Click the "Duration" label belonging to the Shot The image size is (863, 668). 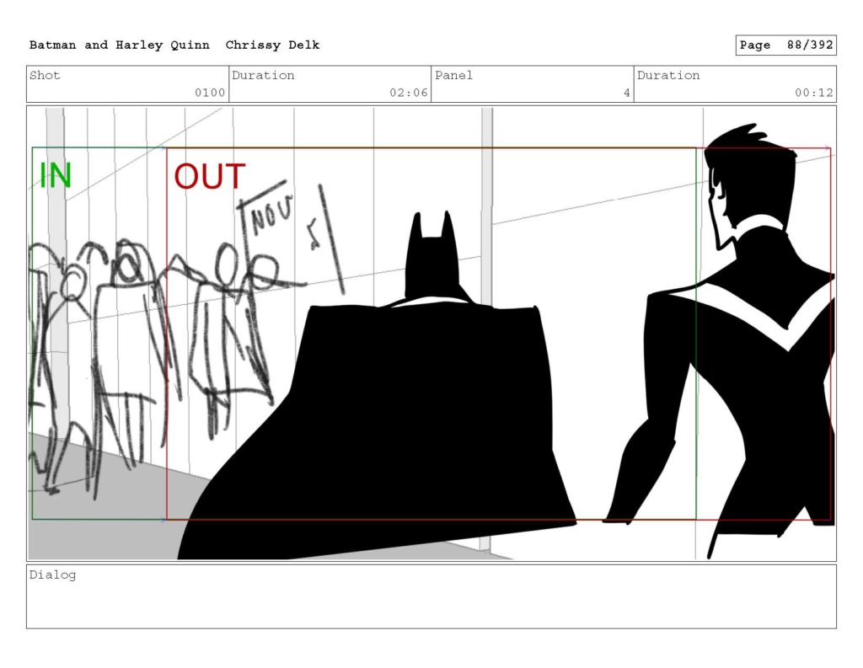pos(263,75)
